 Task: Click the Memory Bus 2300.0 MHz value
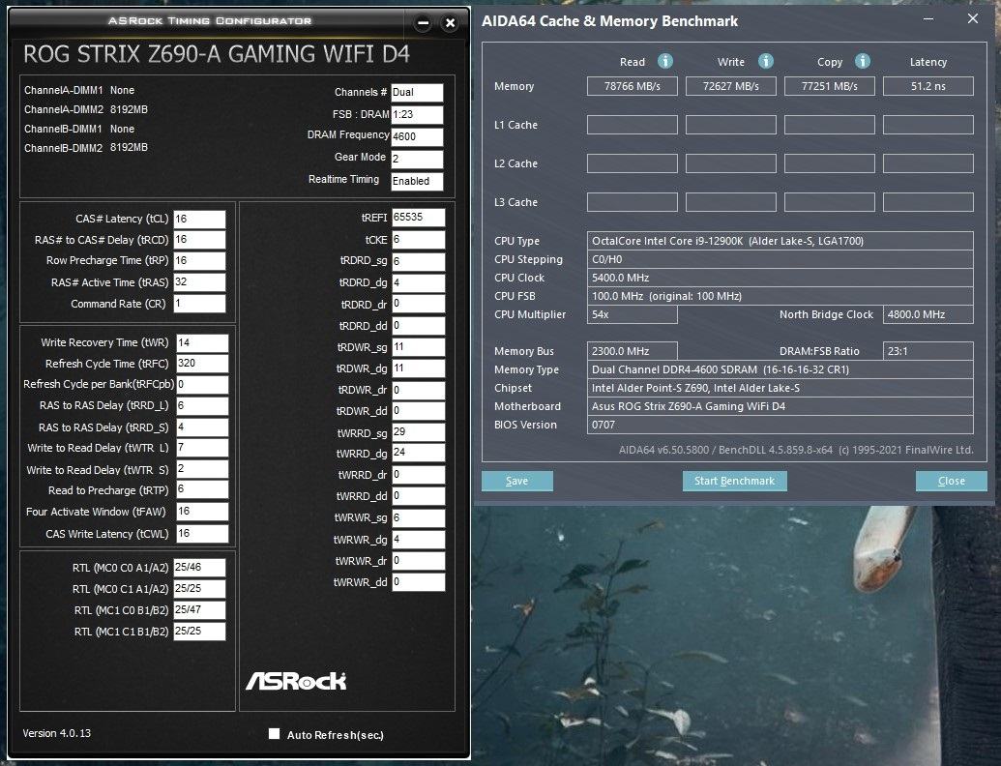pos(632,351)
